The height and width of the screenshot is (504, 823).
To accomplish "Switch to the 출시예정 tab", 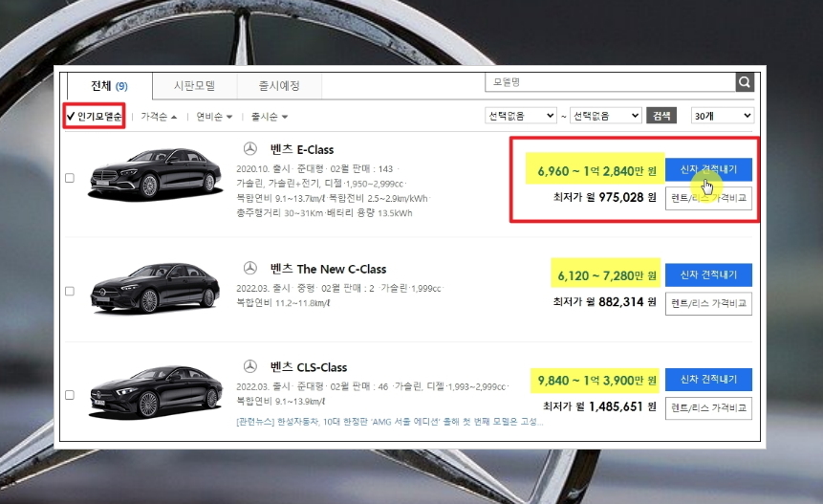I will 279,85.
